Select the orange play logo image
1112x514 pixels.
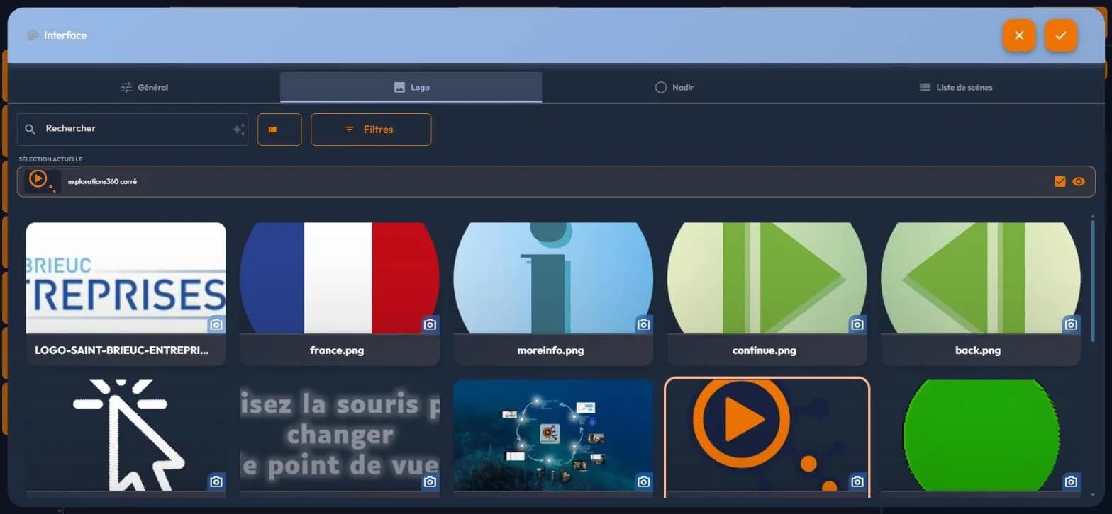(x=767, y=435)
